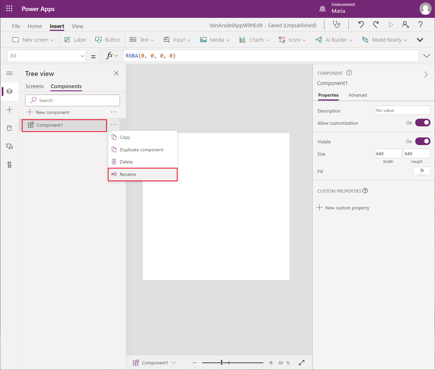435x370 pixels.
Task: Open Tree view layers icon in sidebar
Action: (x=9, y=91)
